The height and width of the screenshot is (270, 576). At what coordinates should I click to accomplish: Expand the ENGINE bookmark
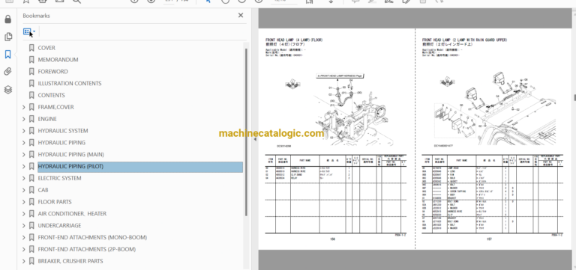pyautogui.click(x=24, y=119)
